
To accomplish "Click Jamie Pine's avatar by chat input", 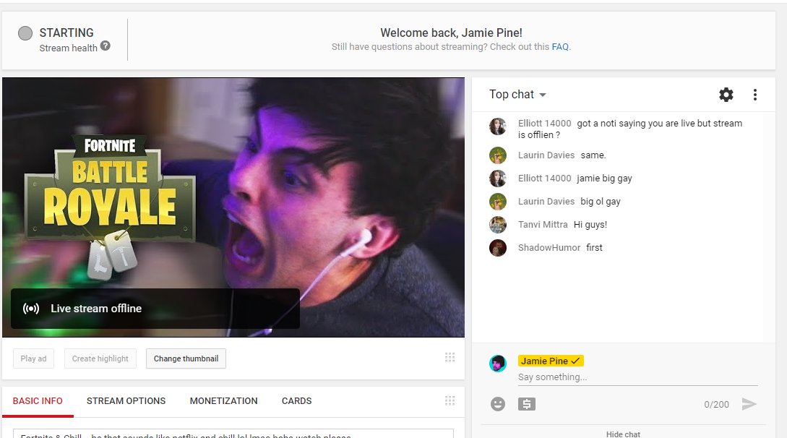I will (x=497, y=364).
